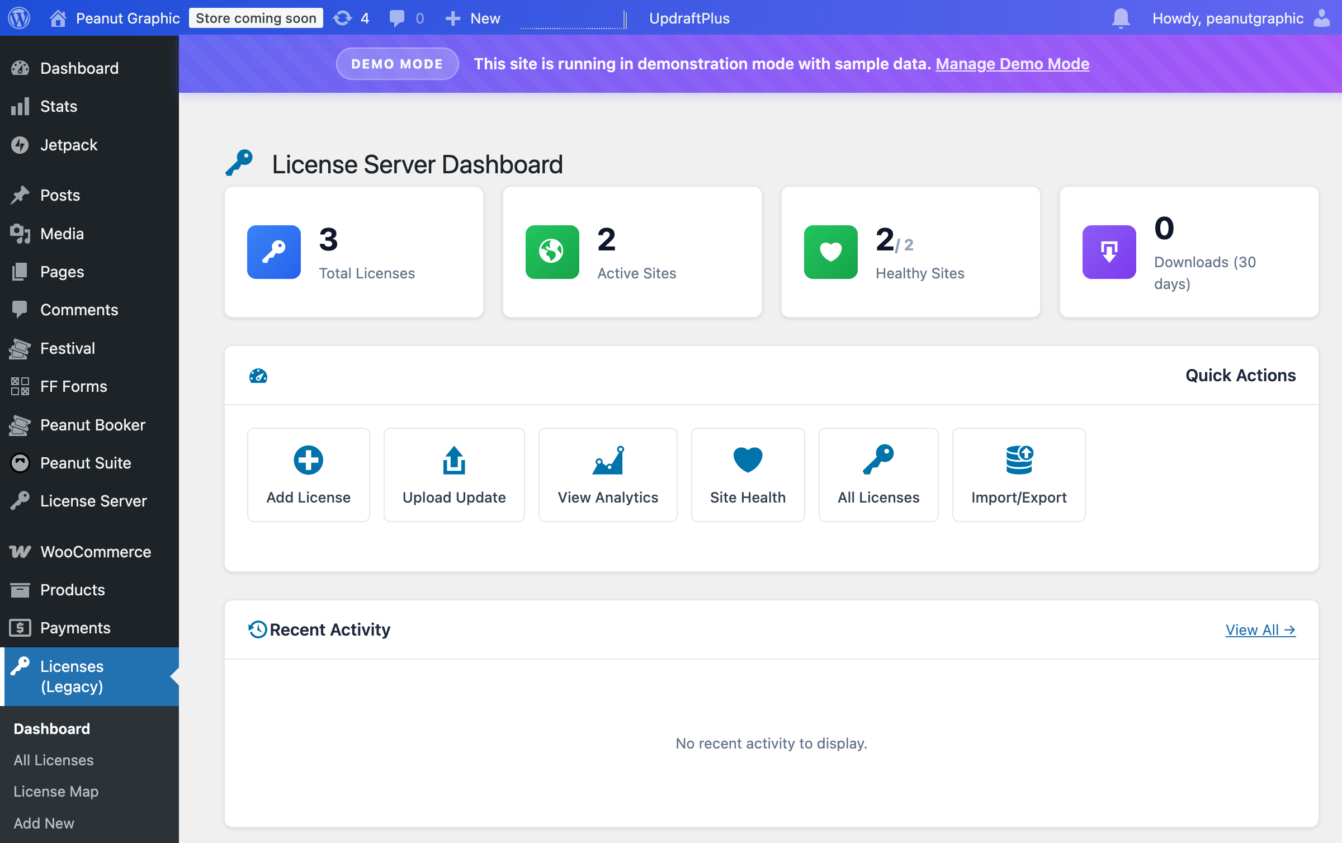This screenshot has width=1342, height=843.
Task: Click the Site Health heart icon
Action: click(x=748, y=458)
